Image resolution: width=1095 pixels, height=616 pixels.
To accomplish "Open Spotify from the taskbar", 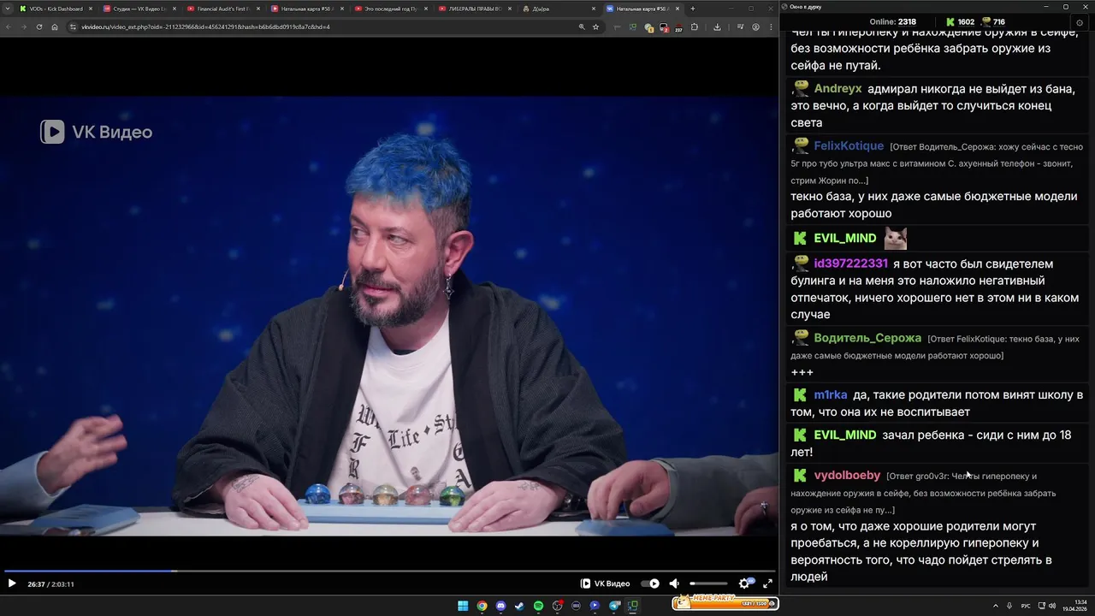I will coord(538,606).
